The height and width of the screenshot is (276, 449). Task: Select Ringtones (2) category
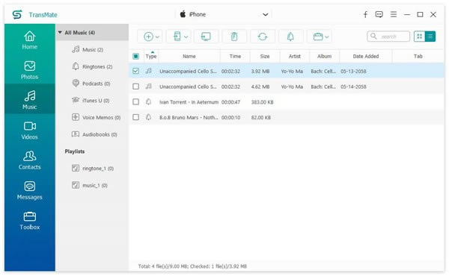tap(92, 66)
